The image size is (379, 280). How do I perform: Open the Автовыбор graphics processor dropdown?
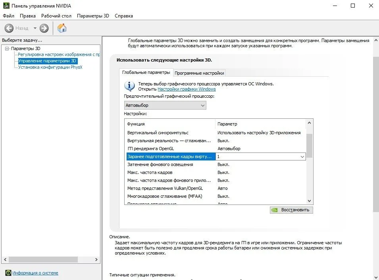pos(165,105)
